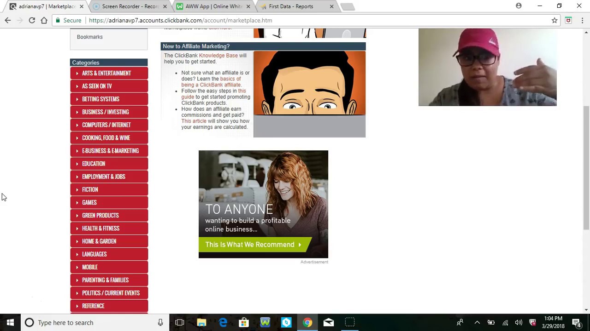This screenshot has width=590, height=331.
Task: Open File Explorer from taskbar
Action: 201,323
